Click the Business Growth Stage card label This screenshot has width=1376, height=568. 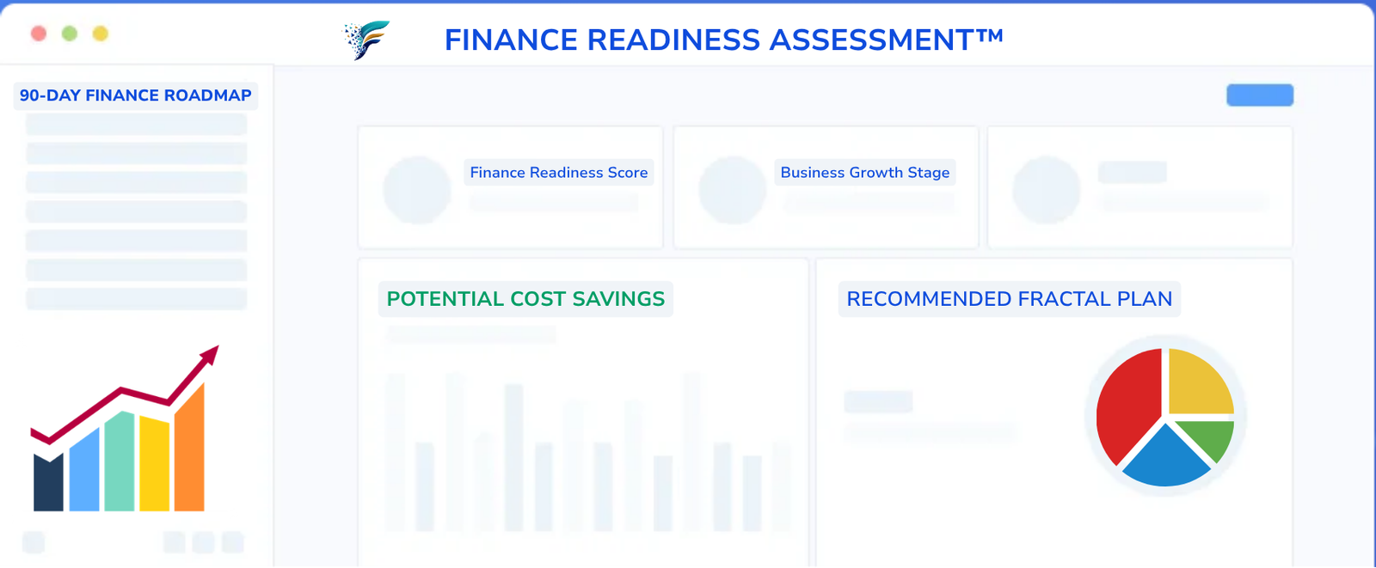coord(865,173)
